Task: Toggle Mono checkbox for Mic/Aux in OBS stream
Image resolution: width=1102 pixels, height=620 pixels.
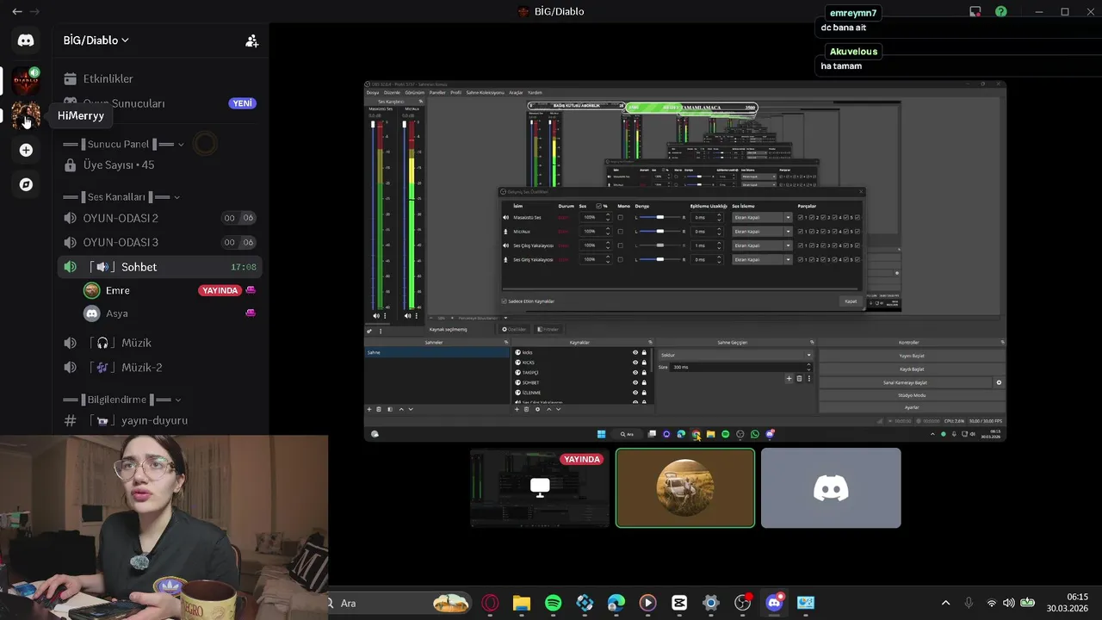Action: [x=621, y=232]
